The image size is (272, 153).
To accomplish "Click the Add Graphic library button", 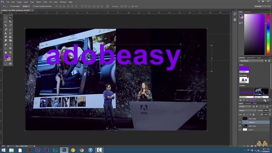I will 241,100.
